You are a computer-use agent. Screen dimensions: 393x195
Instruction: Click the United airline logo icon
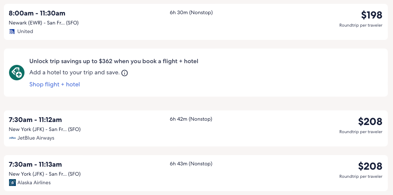(12, 31)
